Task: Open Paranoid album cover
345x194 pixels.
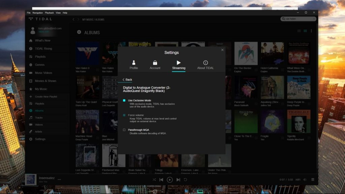Action: click(x=246, y=88)
